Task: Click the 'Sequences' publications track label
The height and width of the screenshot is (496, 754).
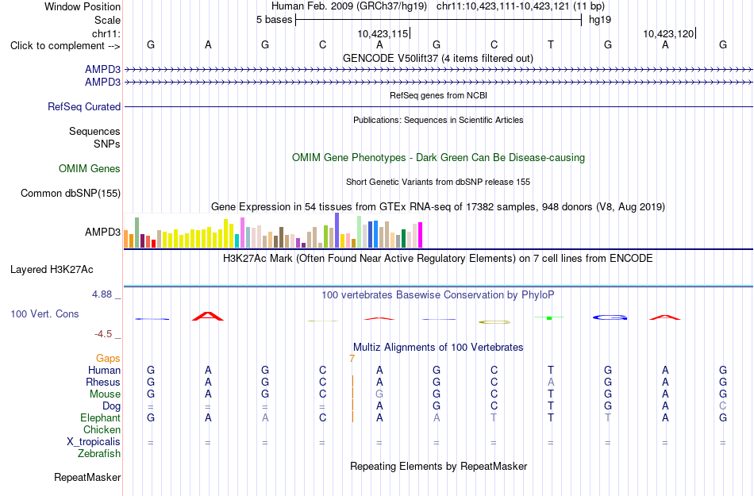Action: coord(94,131)
